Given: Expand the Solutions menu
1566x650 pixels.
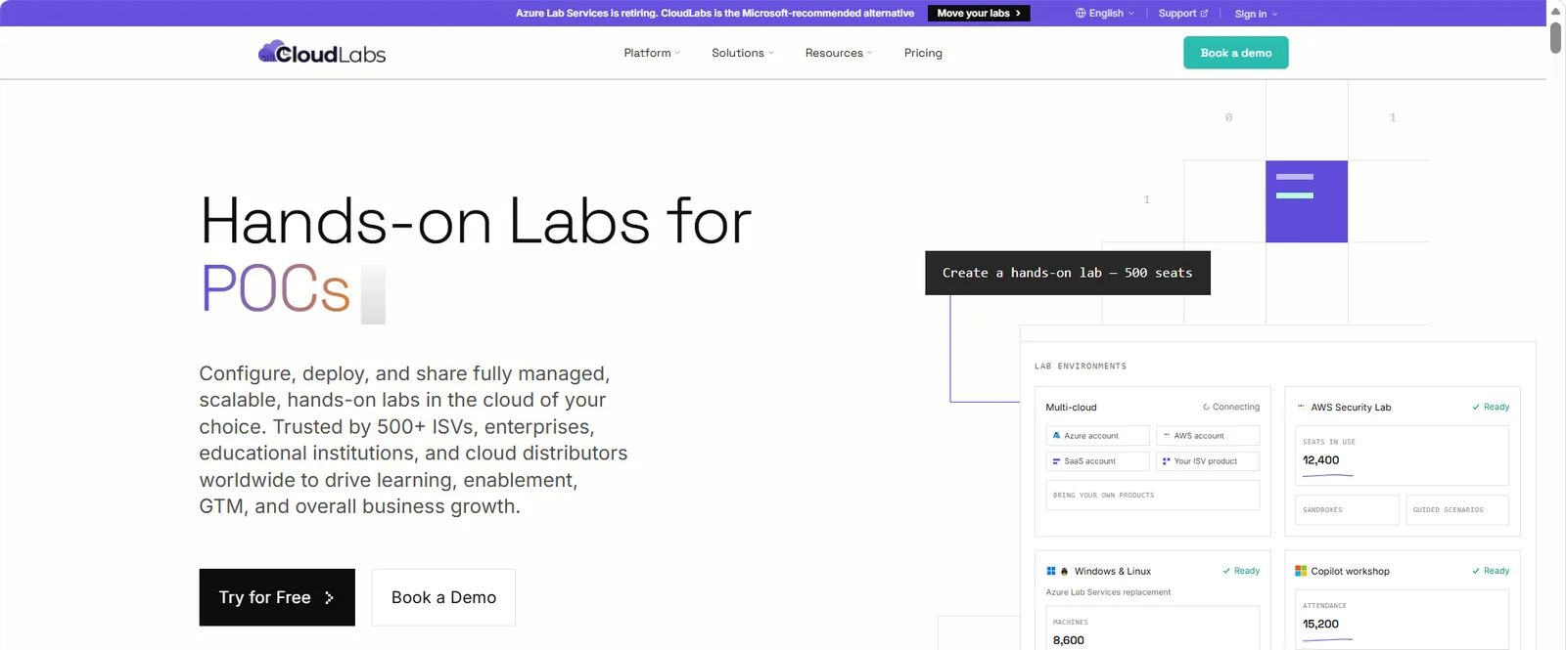Looking at the screenshot, I should [743, 53].
